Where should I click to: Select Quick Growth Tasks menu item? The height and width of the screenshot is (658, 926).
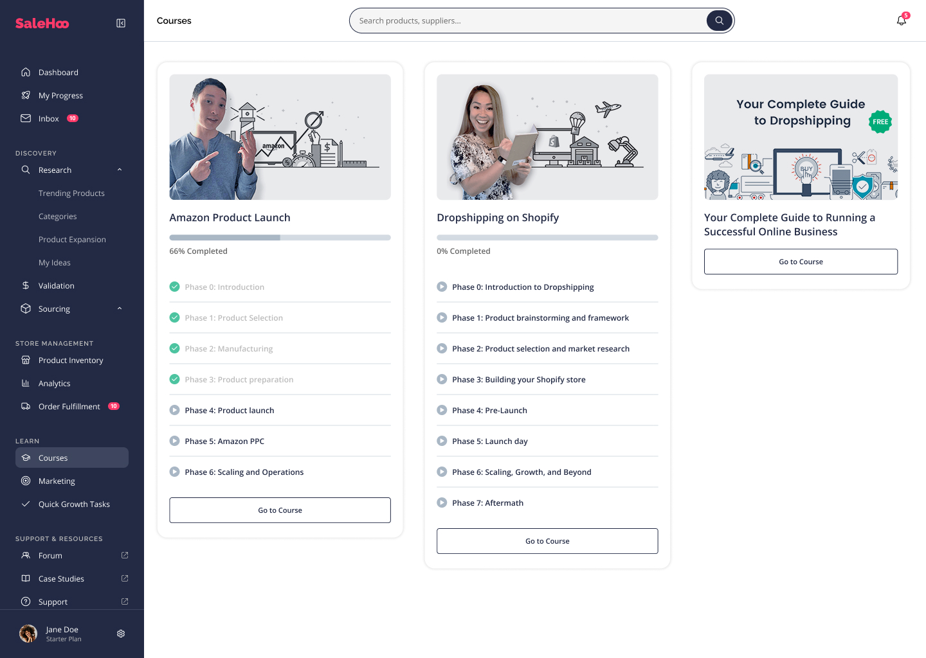click(72, 504)
